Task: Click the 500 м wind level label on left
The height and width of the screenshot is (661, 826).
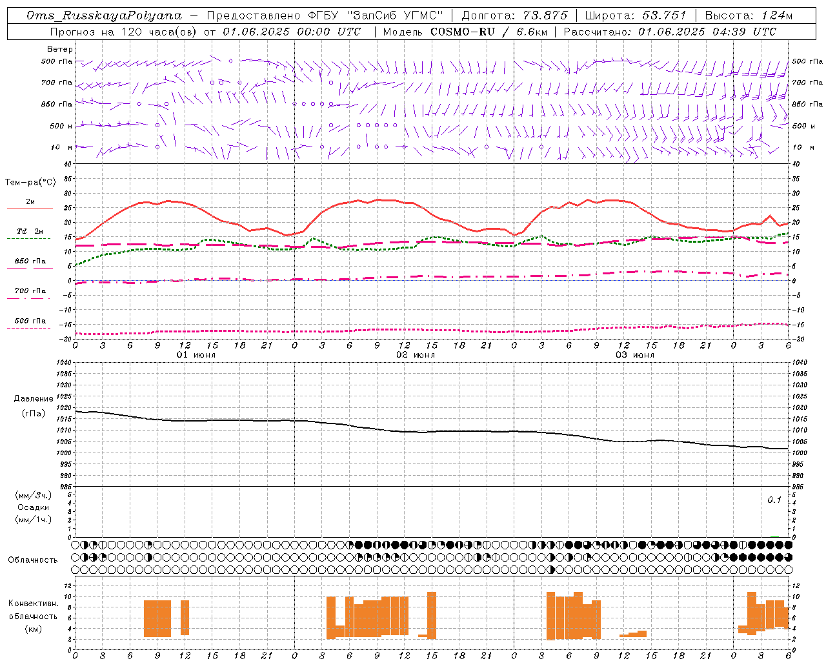Action: point(61,126)
